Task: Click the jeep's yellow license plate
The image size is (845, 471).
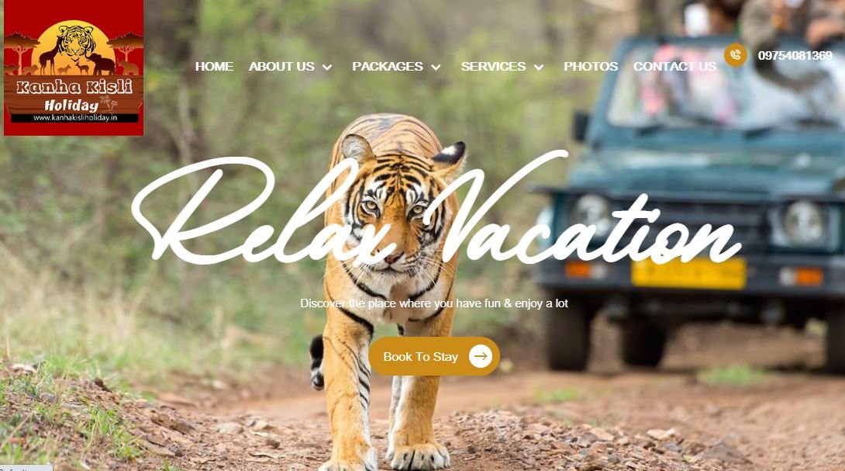Action: pos(688,273)
